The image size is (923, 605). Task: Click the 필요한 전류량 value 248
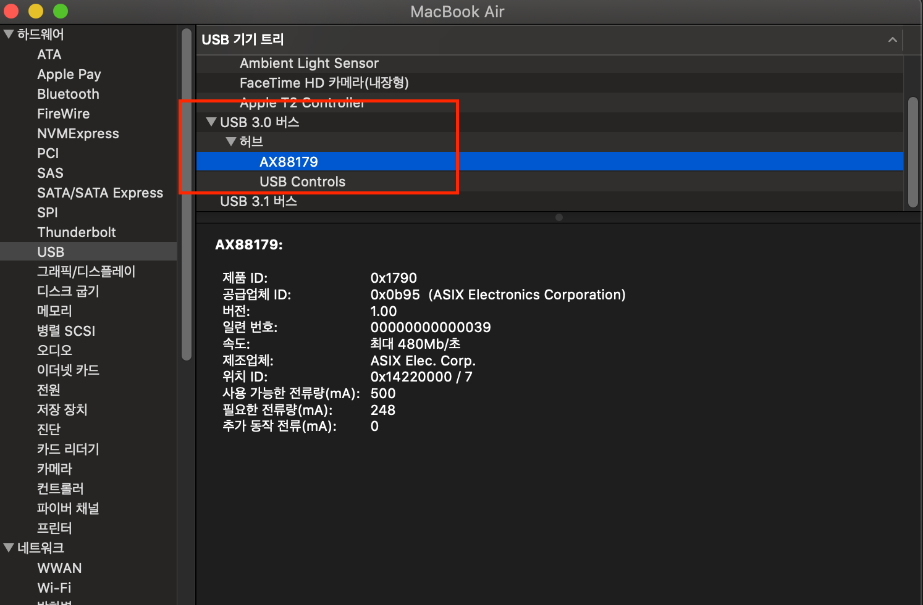click(383, 410)
